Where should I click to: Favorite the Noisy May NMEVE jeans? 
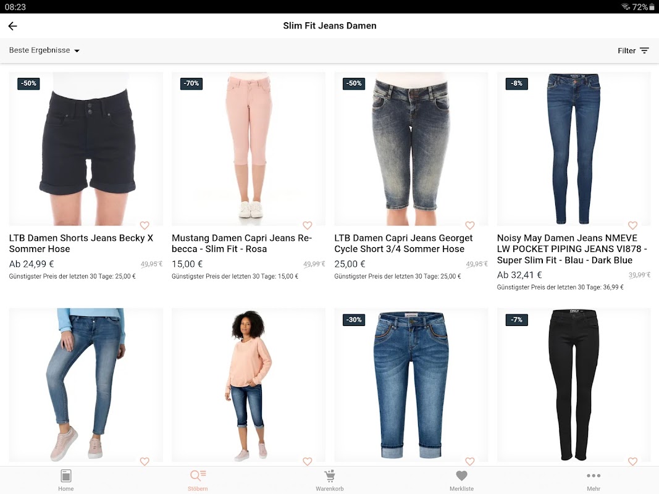pos(632,225)
